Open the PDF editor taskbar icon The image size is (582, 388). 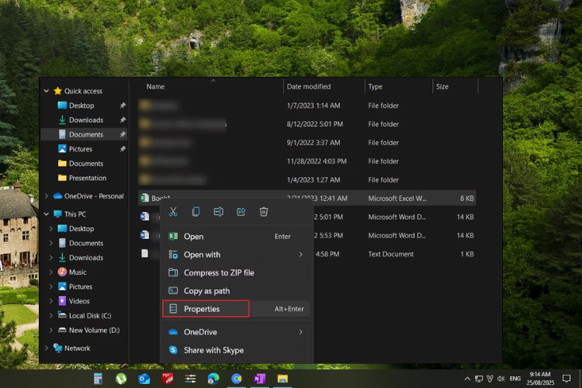[x=168, y=379]
